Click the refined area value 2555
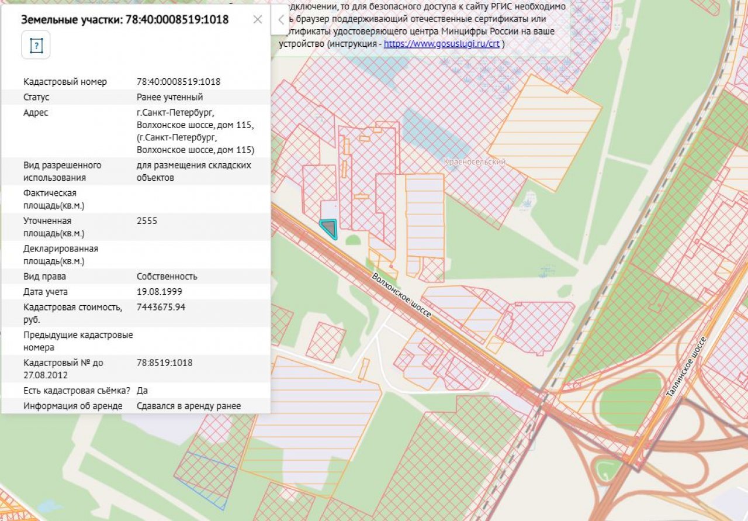 pos(147,221)
